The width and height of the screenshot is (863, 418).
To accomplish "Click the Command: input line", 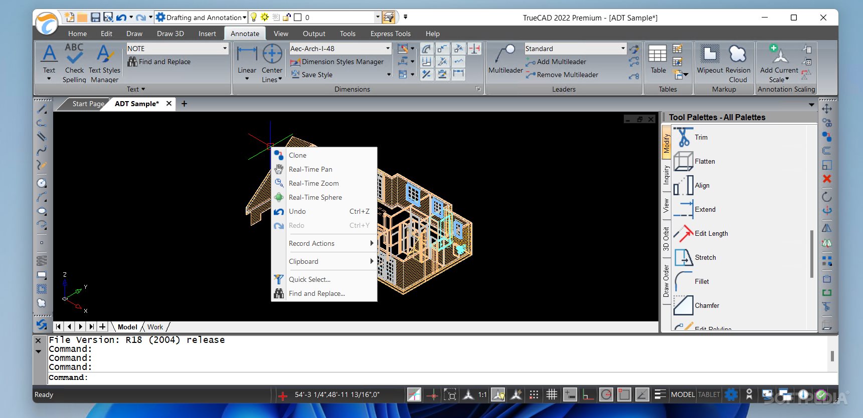I will click(x=441, y=377).
